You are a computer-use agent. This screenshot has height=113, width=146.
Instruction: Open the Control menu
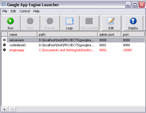click(25, 11)
